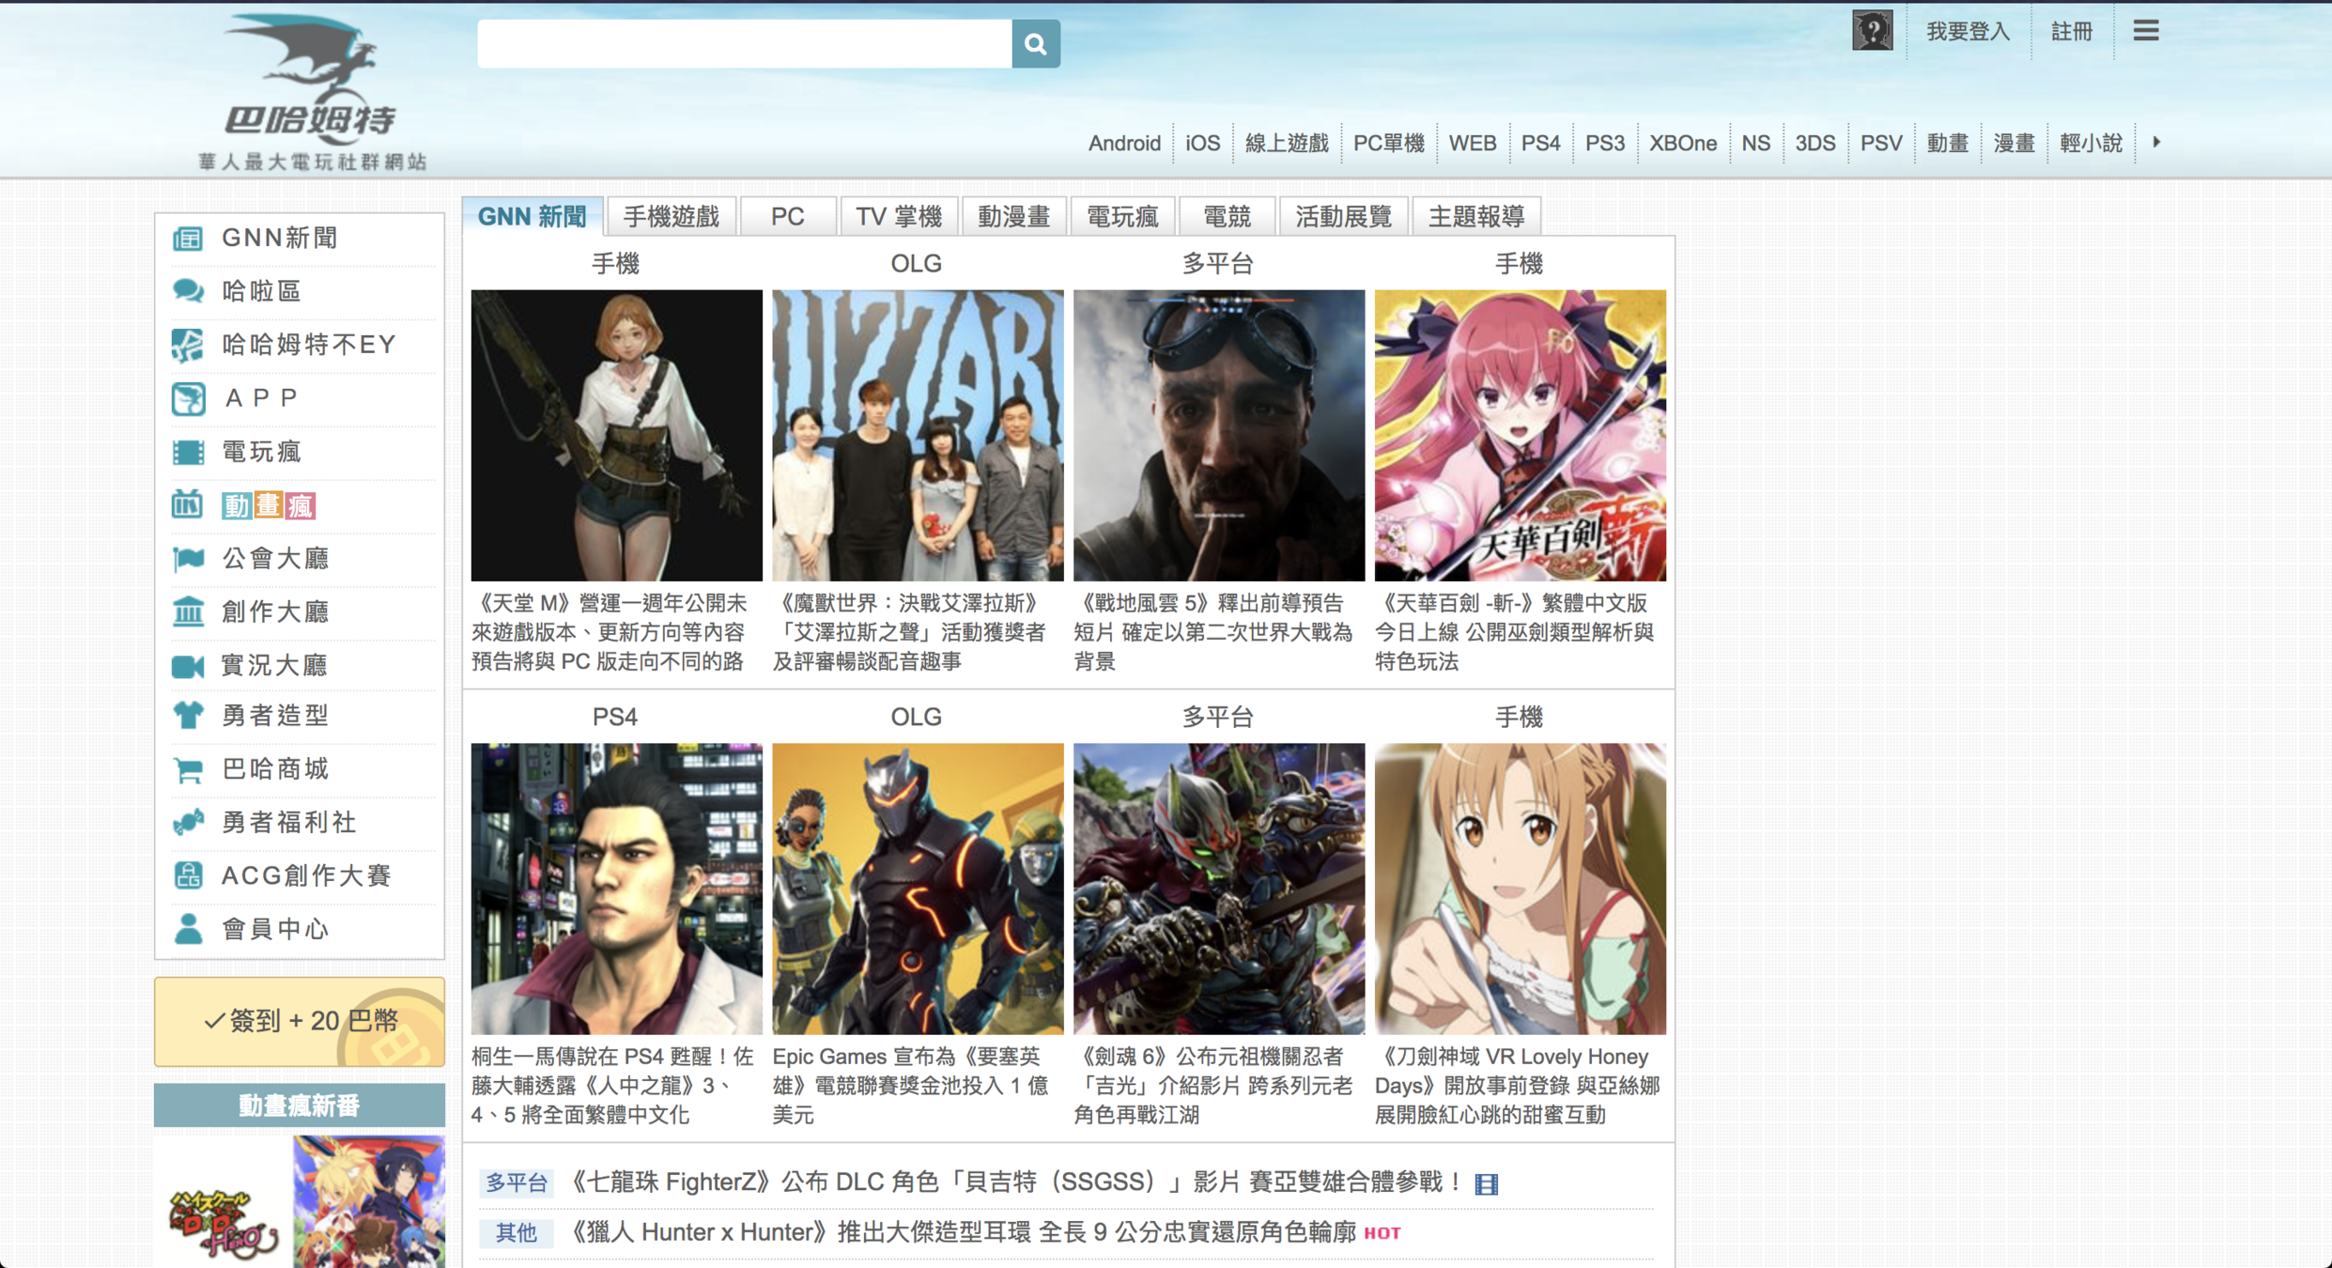Click the user avatar icon
Image resolution: width=2332 pixels, height=1268 pixels.
(x=1871, y=31)
